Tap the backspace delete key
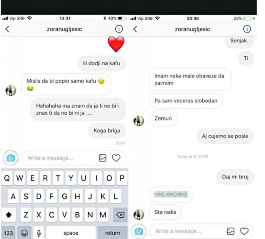Screen dimensions: 265x239 [120, 215]
